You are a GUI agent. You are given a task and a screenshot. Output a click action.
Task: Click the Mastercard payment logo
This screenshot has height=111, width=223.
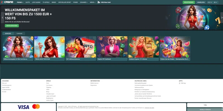[x=36, y=107]
